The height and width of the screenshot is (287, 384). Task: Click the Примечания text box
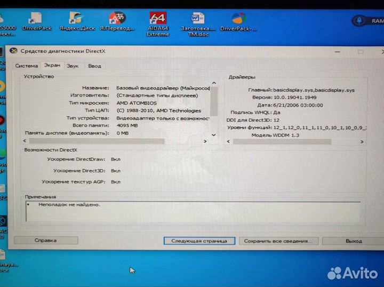pyautogui.click(x=193, y=212)
